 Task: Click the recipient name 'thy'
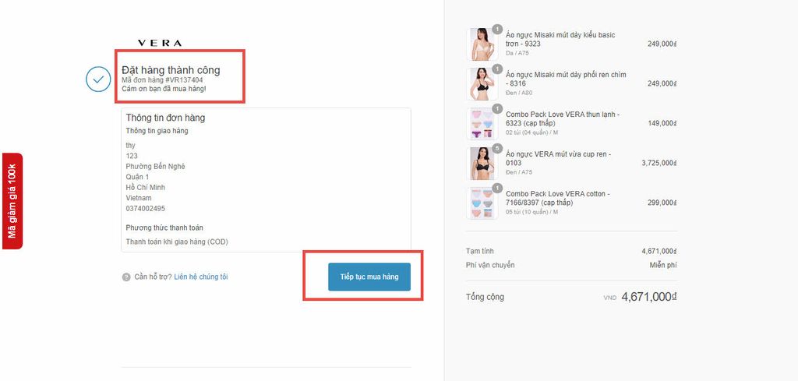(131, 146)
